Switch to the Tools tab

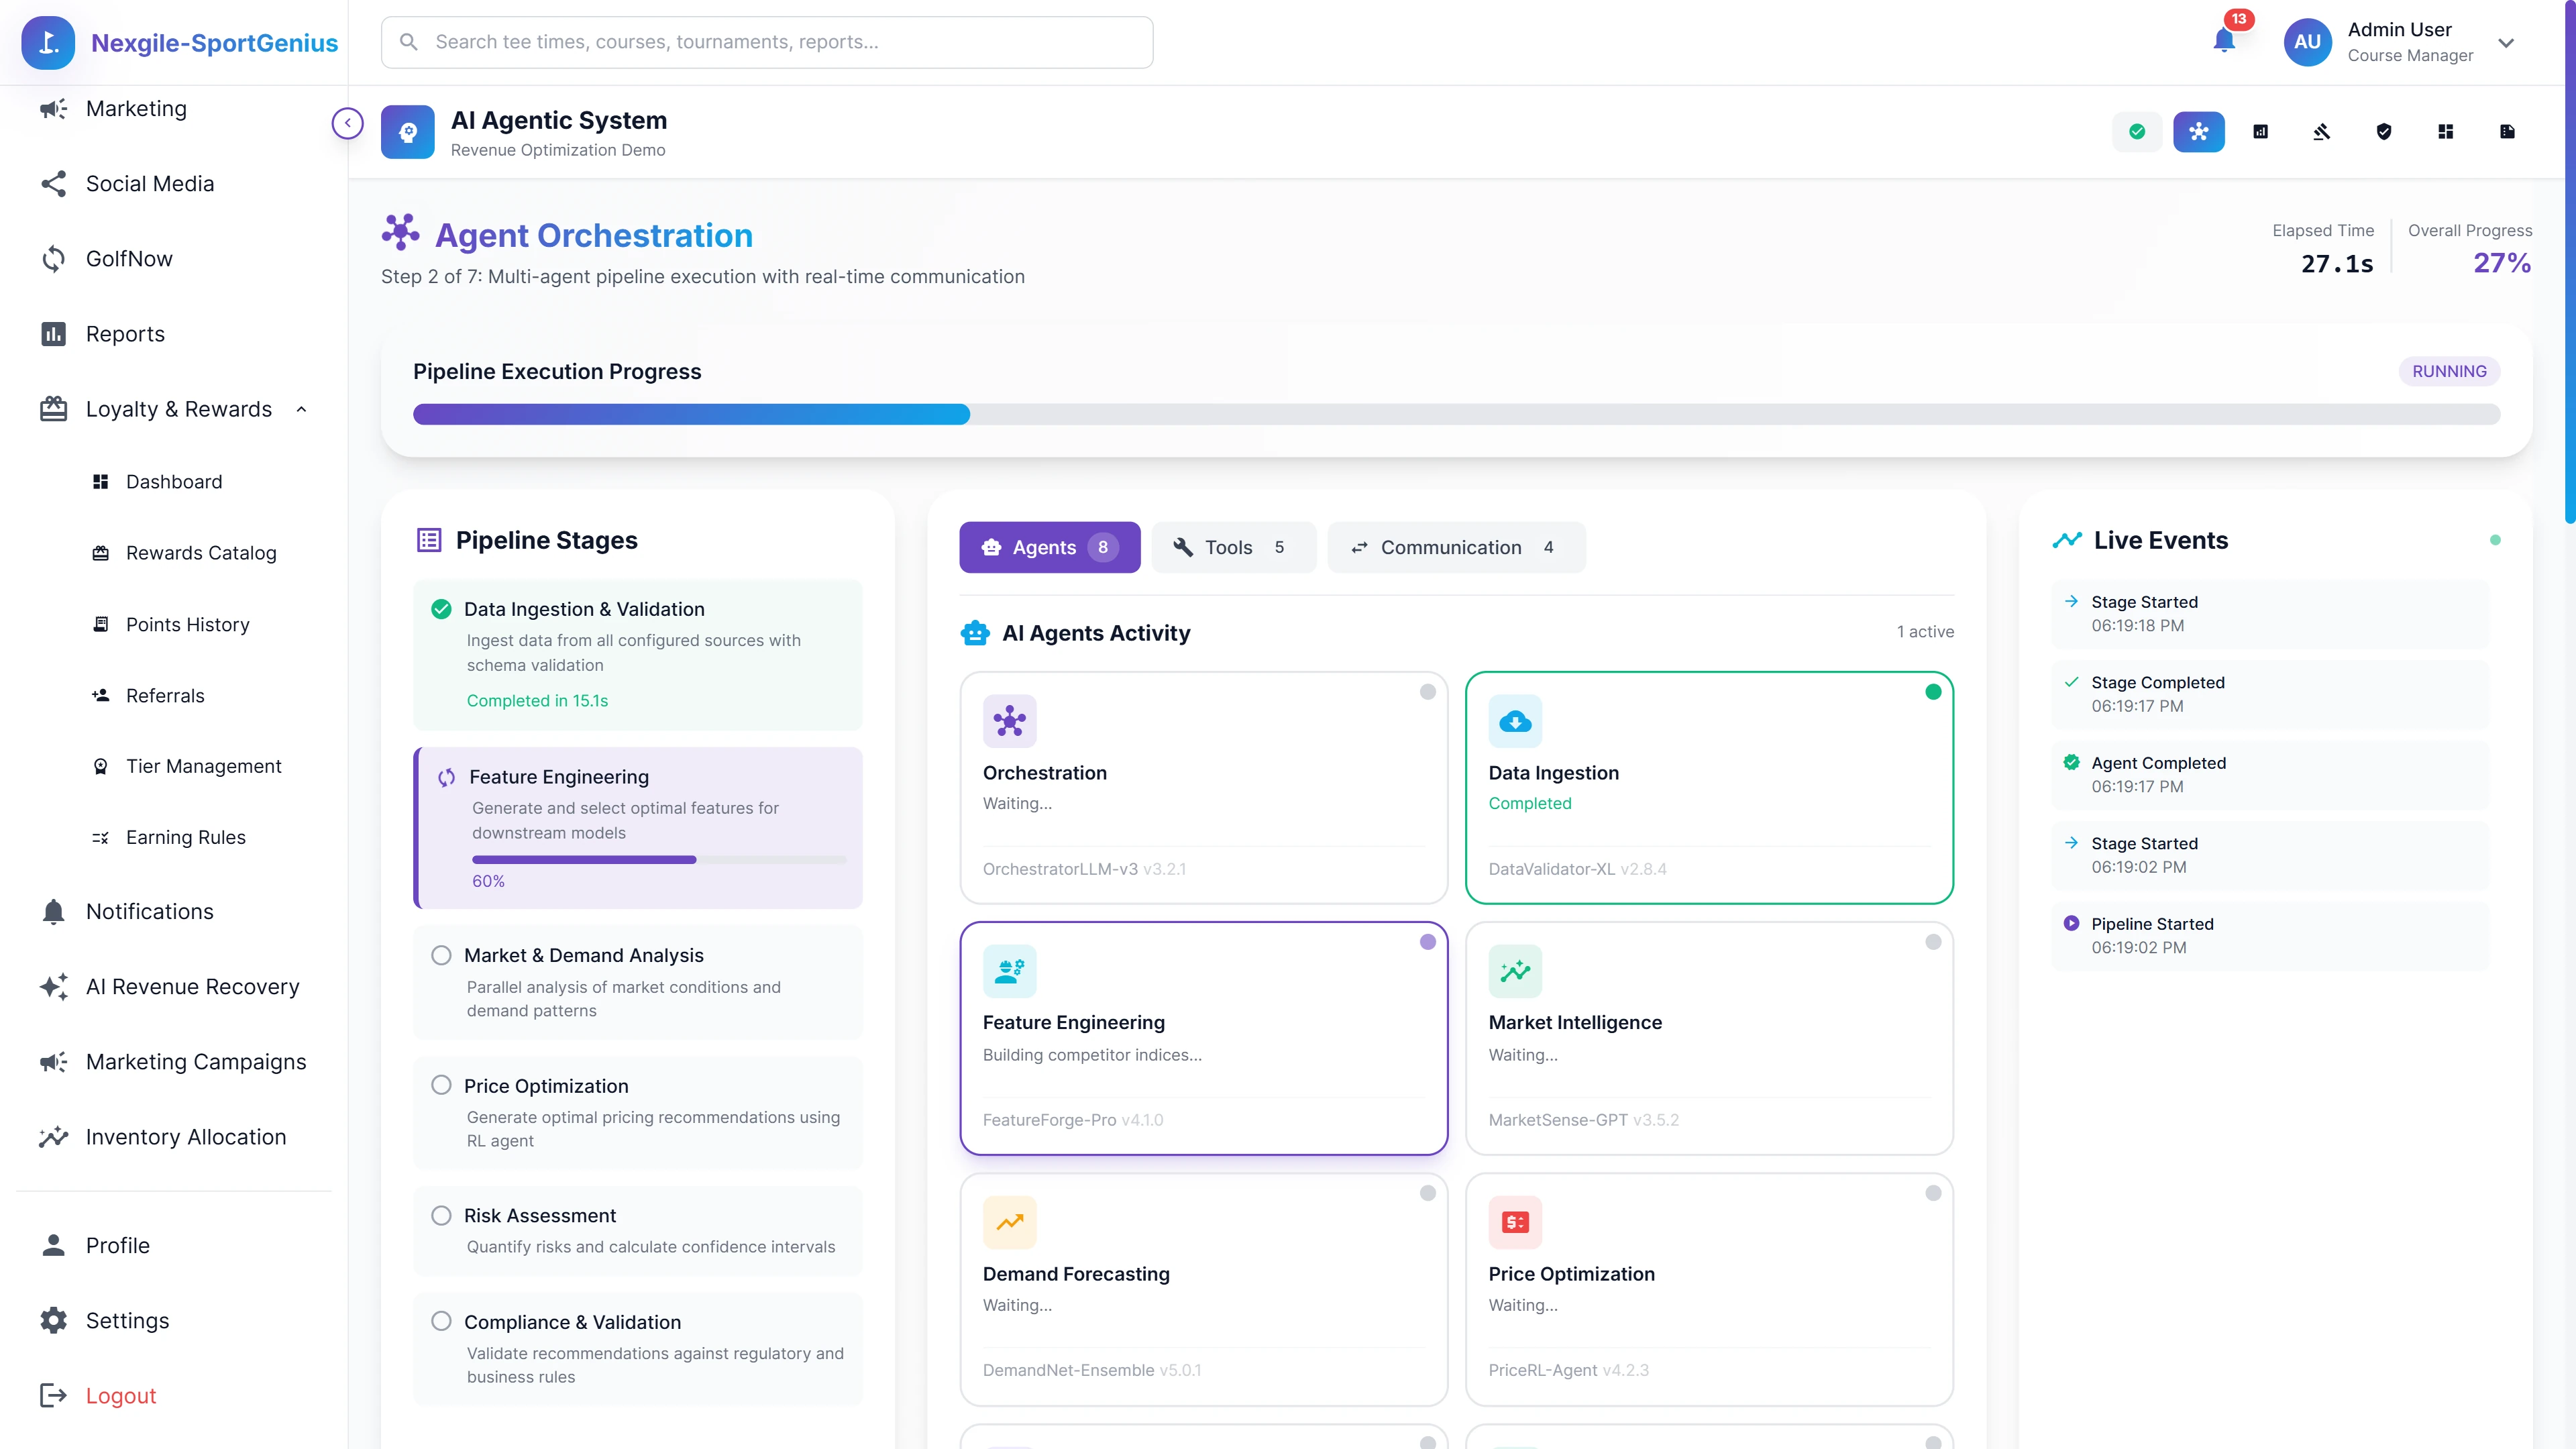[x=1233, y=547]
